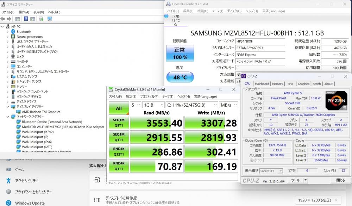This screenshot has width=352, height=206.
Task: Open the CrystalDiskMark profile menu
Action: click(149, 96)
